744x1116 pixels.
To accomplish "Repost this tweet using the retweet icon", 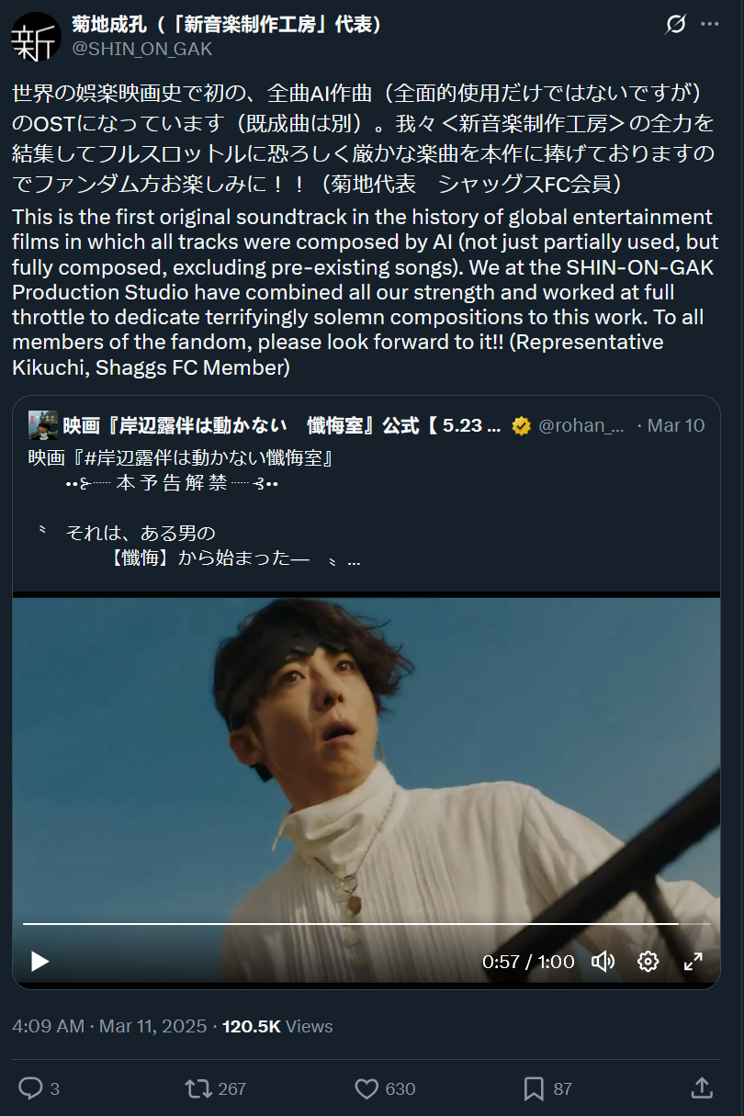I will (197, 1088).
